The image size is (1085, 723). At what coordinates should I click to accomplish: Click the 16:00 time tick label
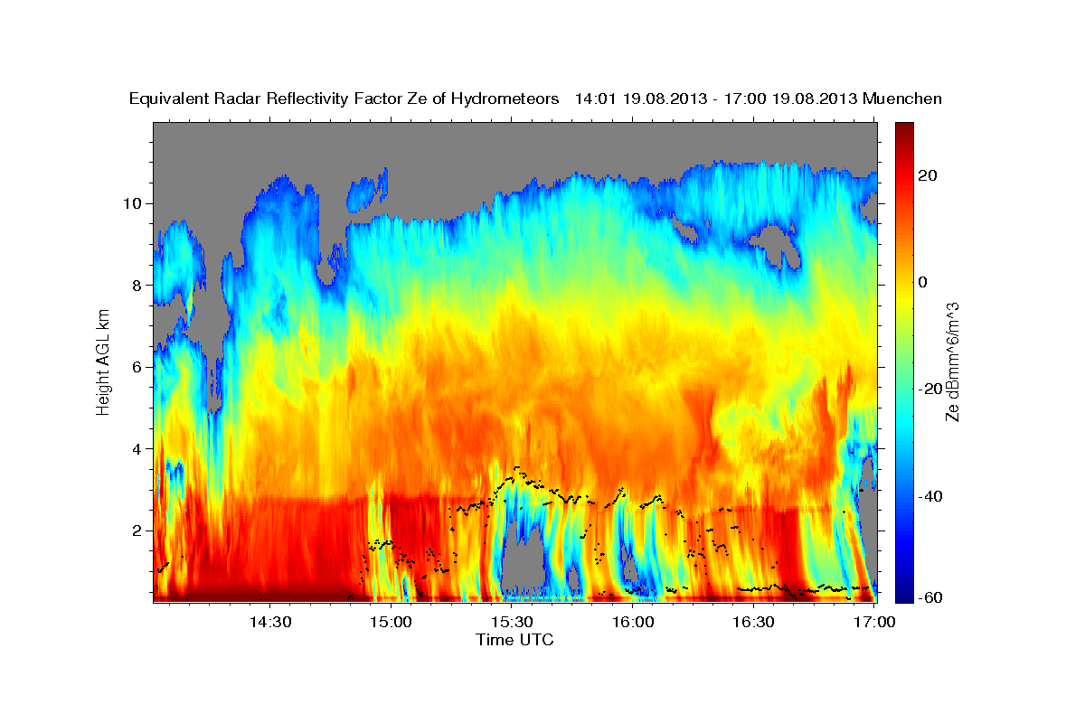point(633,622)
